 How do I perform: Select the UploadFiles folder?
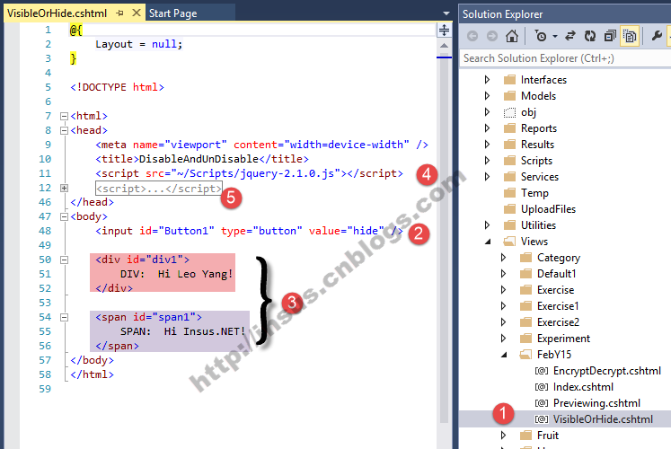[x=548, y=209]
